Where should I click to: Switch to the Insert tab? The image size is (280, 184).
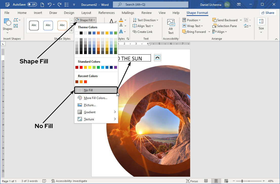38,13
